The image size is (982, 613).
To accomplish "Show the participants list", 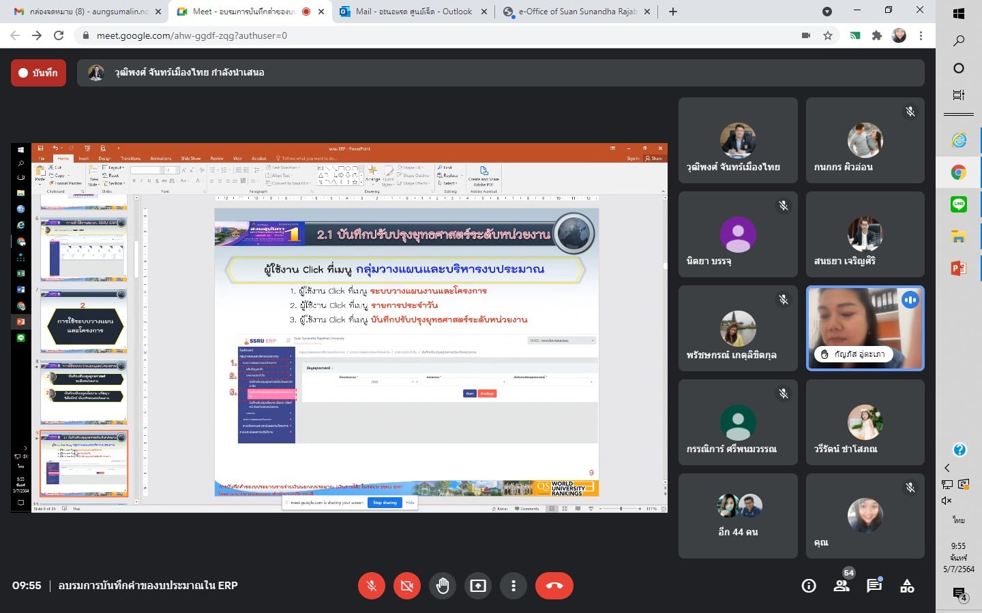I will pos(842,586).
